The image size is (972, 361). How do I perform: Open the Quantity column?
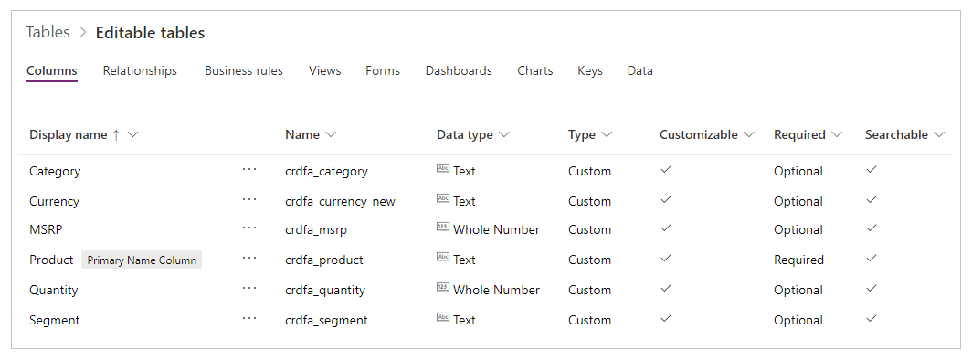pos(53,291)
